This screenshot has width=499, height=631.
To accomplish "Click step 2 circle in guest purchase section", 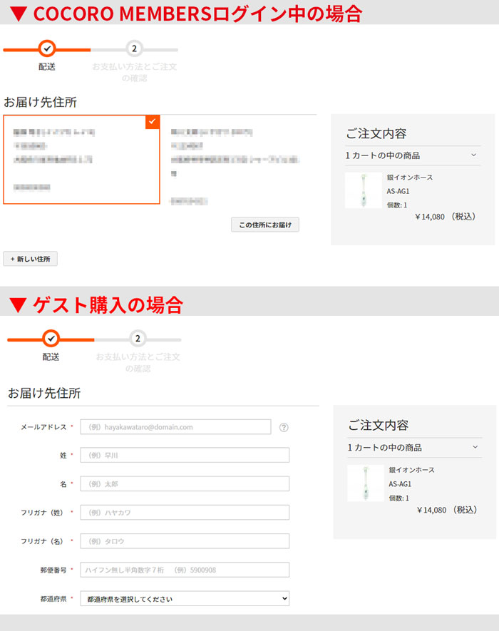I will (138, 338).
